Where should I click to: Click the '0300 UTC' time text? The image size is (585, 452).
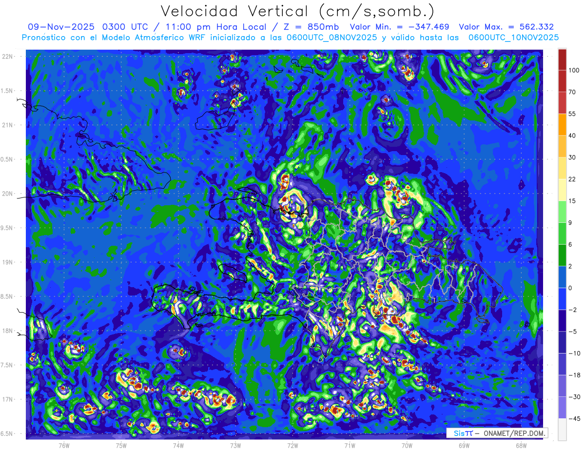126,27
